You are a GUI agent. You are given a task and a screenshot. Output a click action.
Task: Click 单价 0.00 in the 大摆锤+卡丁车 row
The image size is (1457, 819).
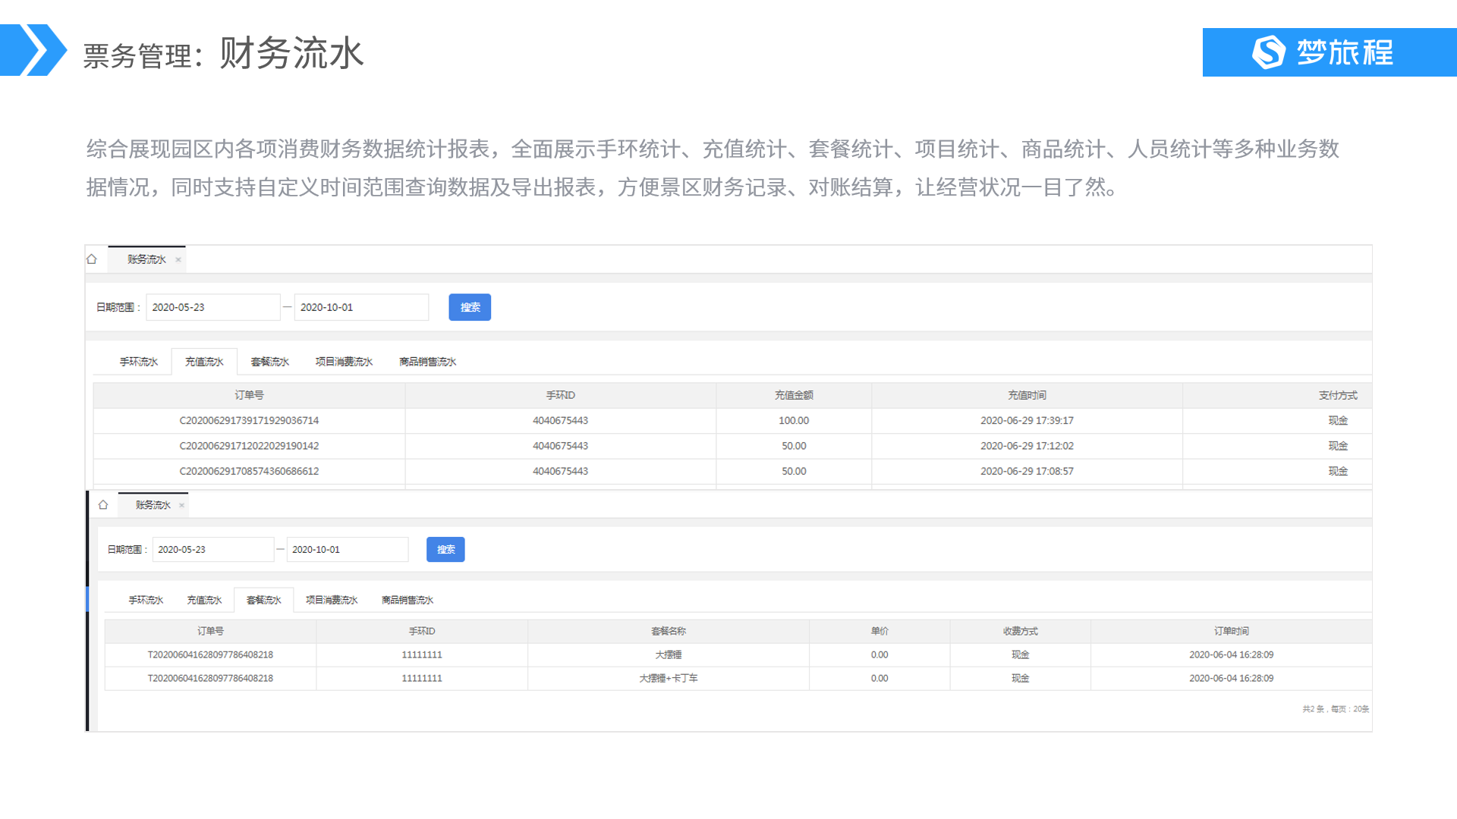(880, 679)
